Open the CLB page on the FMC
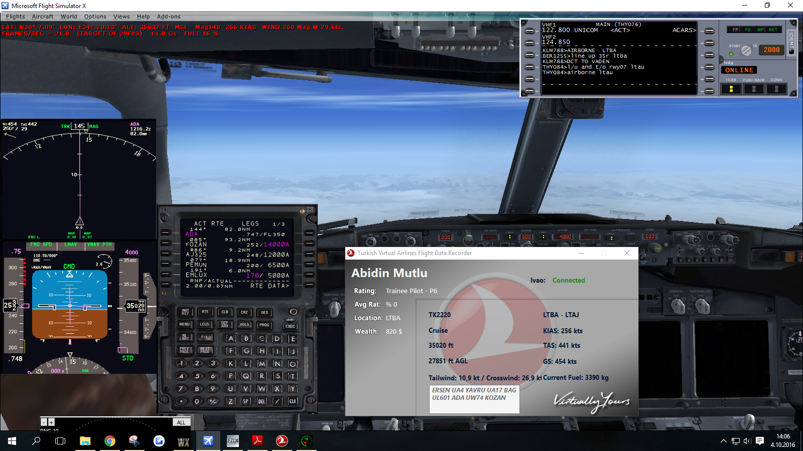803x451 pixels. click(x=225, y=312)
